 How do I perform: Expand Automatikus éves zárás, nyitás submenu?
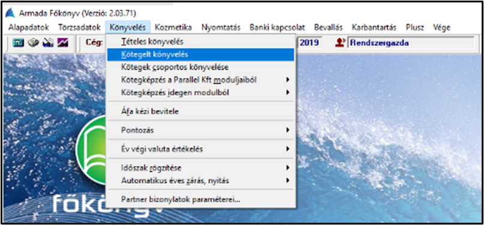click(x=201, y=181)
